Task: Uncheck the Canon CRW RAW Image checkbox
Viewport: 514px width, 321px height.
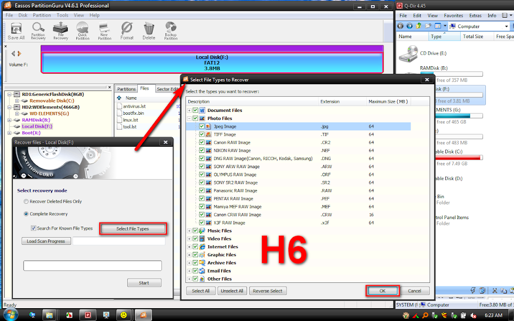Action: tap(202, 214)
